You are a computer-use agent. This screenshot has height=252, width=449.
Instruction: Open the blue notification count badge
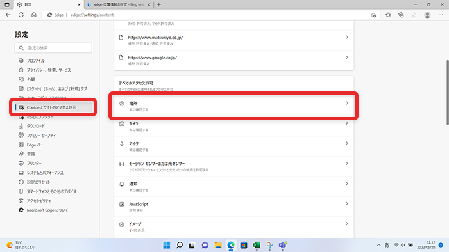click(441, 245)
